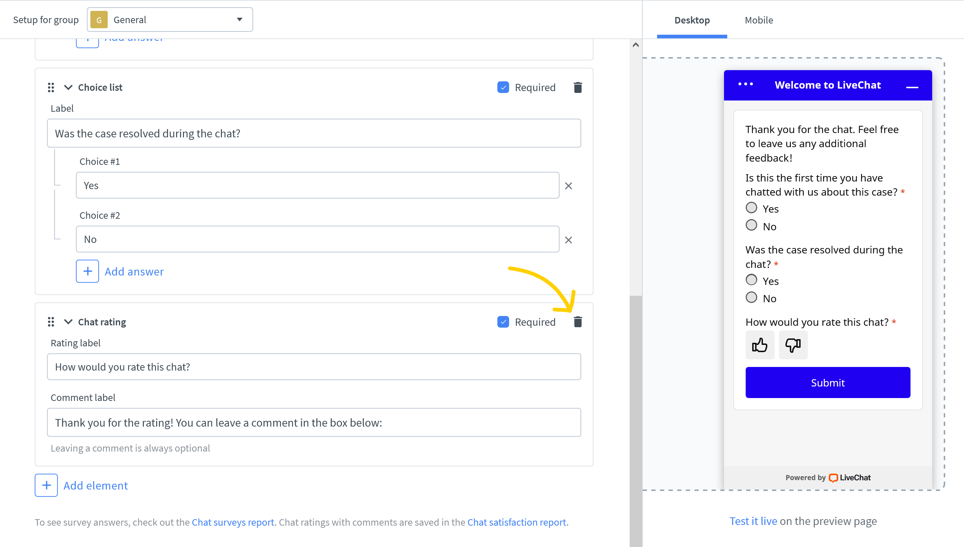Click the drag handle icon on Choice list
Image resolution: width=964 pixels, height=547 pixels.
pos(52,87)
